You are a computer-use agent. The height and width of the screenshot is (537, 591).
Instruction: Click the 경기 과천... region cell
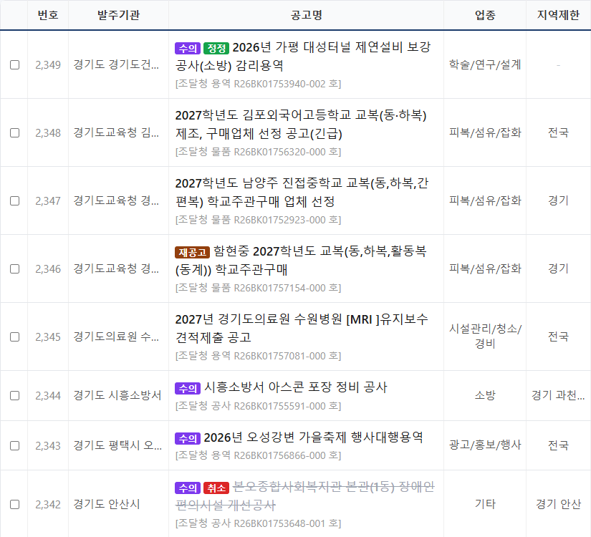pos(558,396)
